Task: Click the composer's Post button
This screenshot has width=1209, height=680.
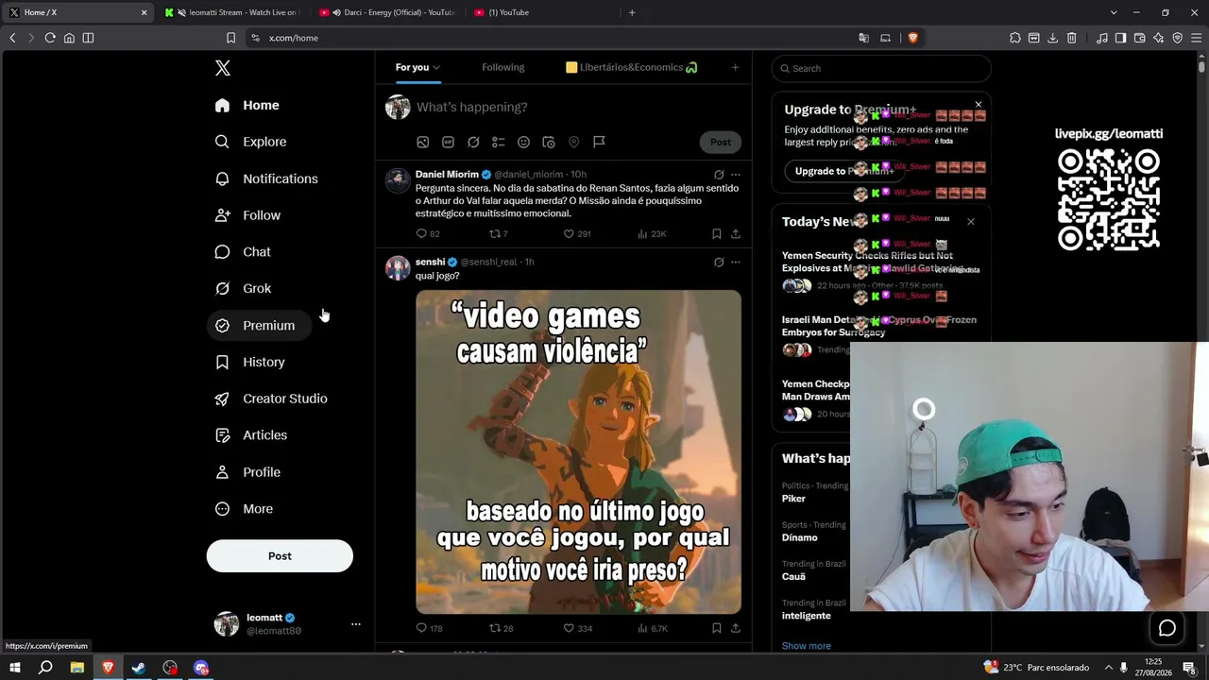Action: tap(721, 142)
